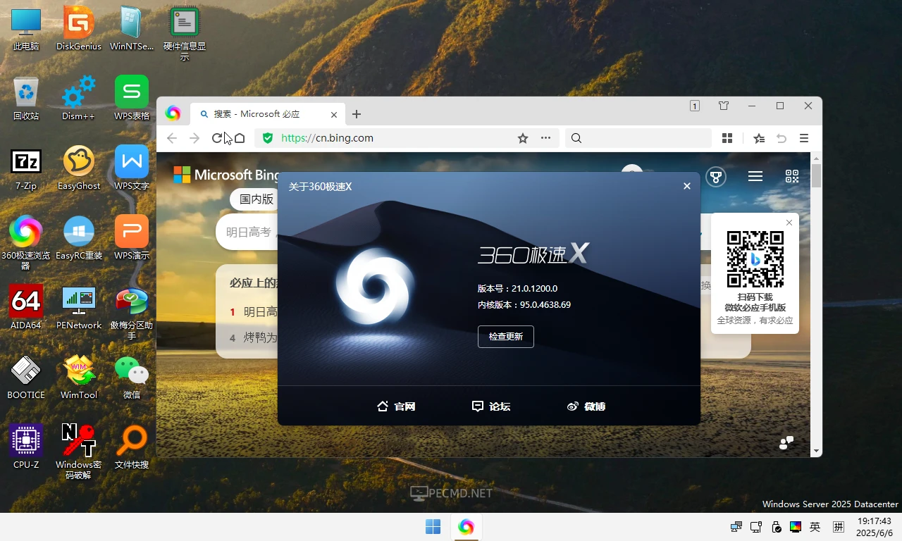
Task: Open 微博 link in about dialog
Action: [586, 406]
